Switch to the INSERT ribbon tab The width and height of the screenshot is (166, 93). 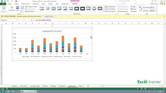click(x=16, y=4)
